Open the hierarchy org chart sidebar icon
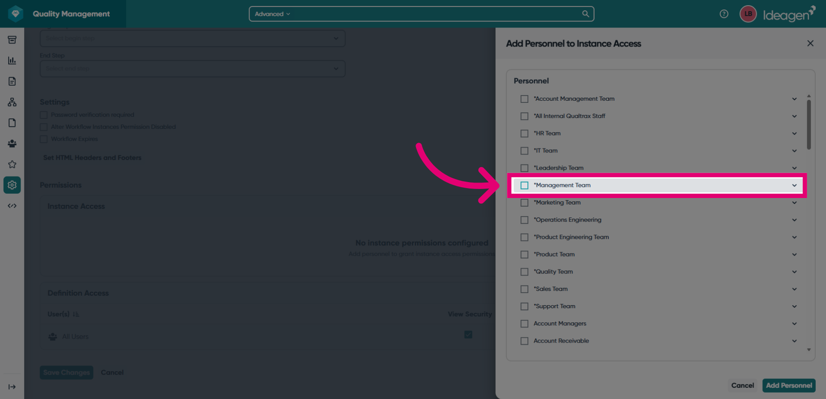This screenshot has width=826, height=399. pyautogui.click(x=12, y=102)
